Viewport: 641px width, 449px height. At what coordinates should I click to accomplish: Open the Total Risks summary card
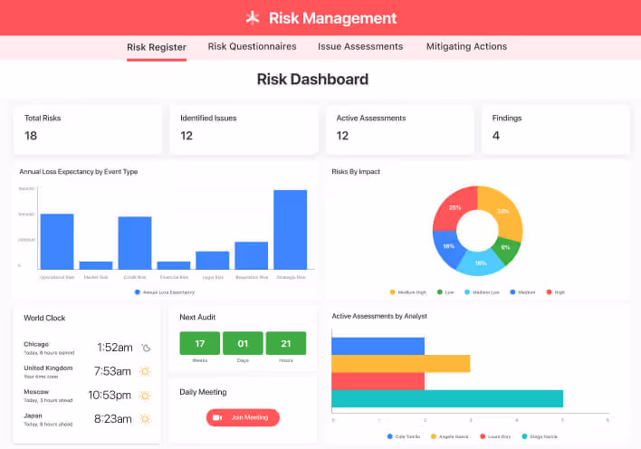(87, 129)
